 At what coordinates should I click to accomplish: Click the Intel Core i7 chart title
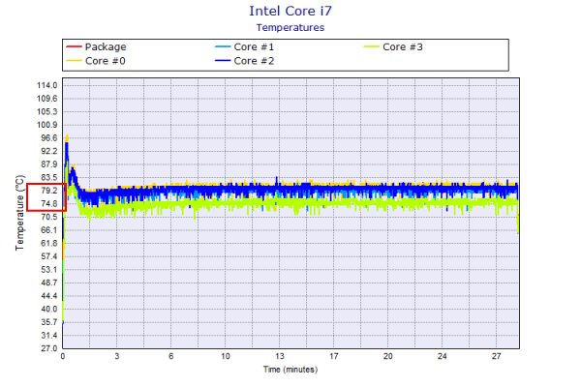tap(290, 11)
